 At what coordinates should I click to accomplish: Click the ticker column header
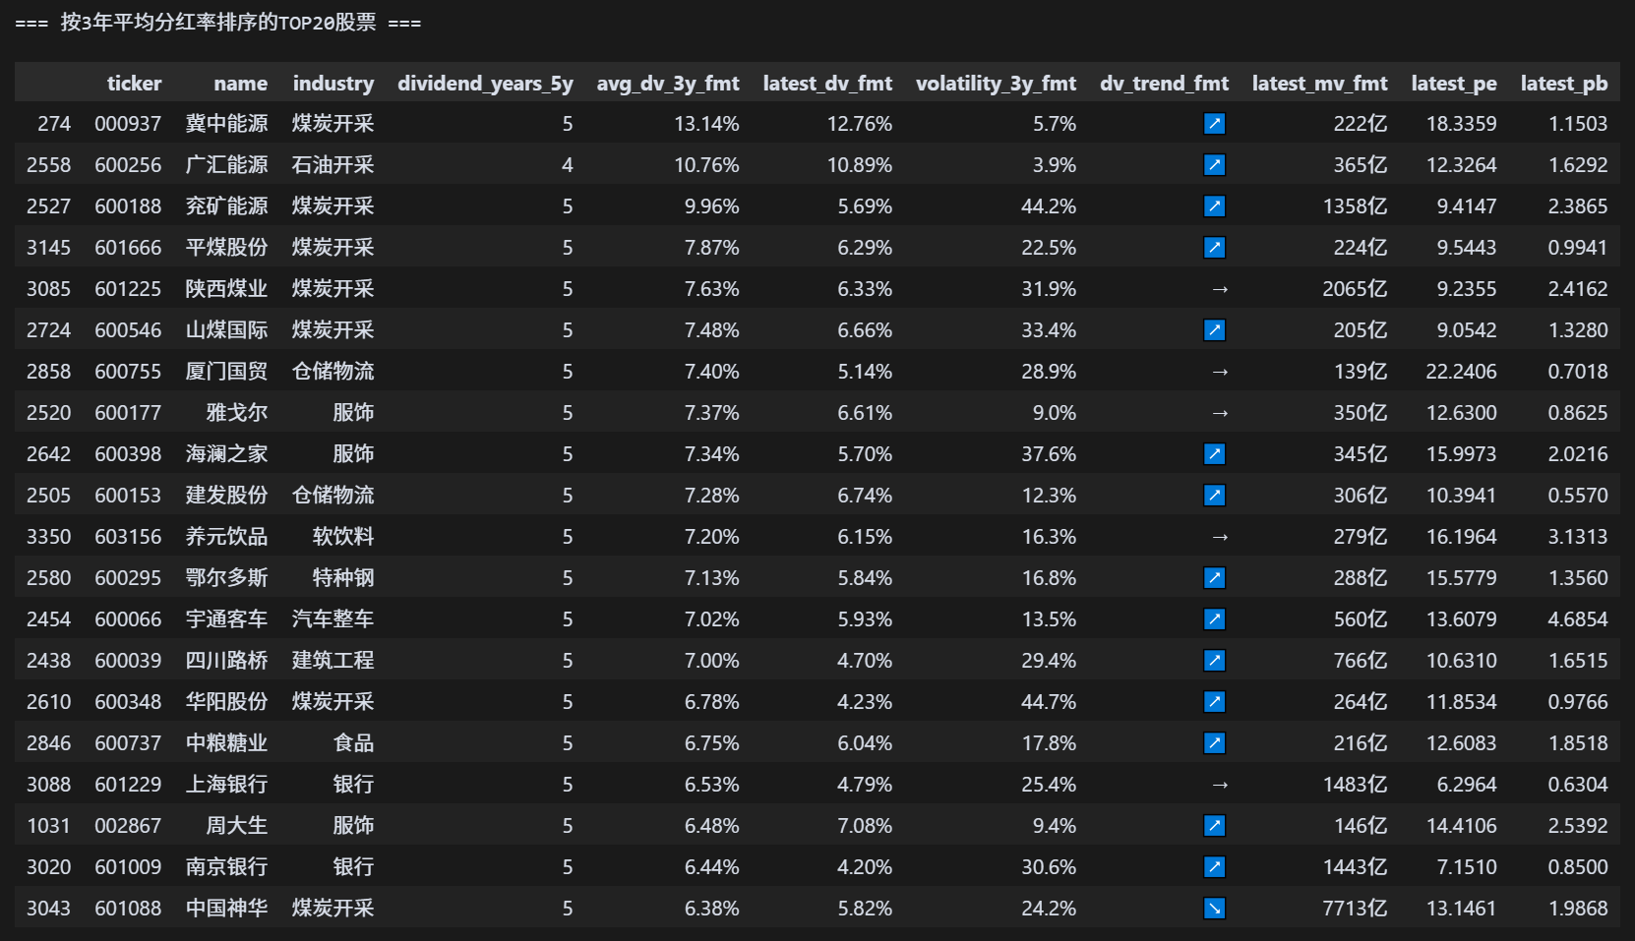tap(134, 84)
